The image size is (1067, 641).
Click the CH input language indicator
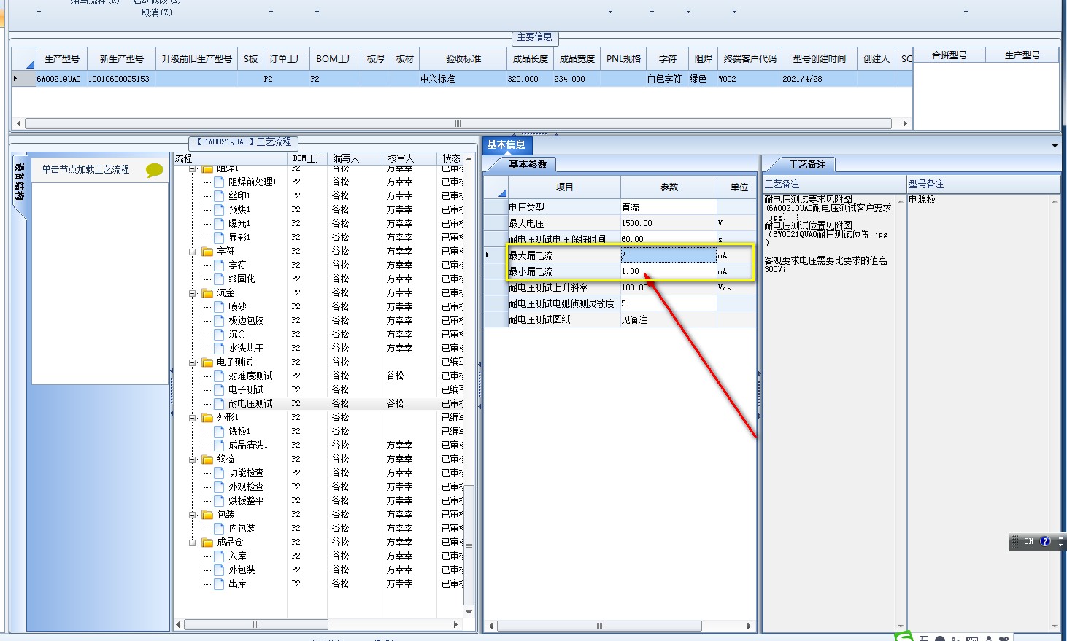[x=1028, y=541]
